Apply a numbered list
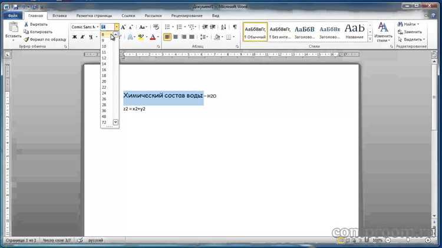Image resolution: width=442 pixels, height=248 pixels. click(x=179, y=27)
